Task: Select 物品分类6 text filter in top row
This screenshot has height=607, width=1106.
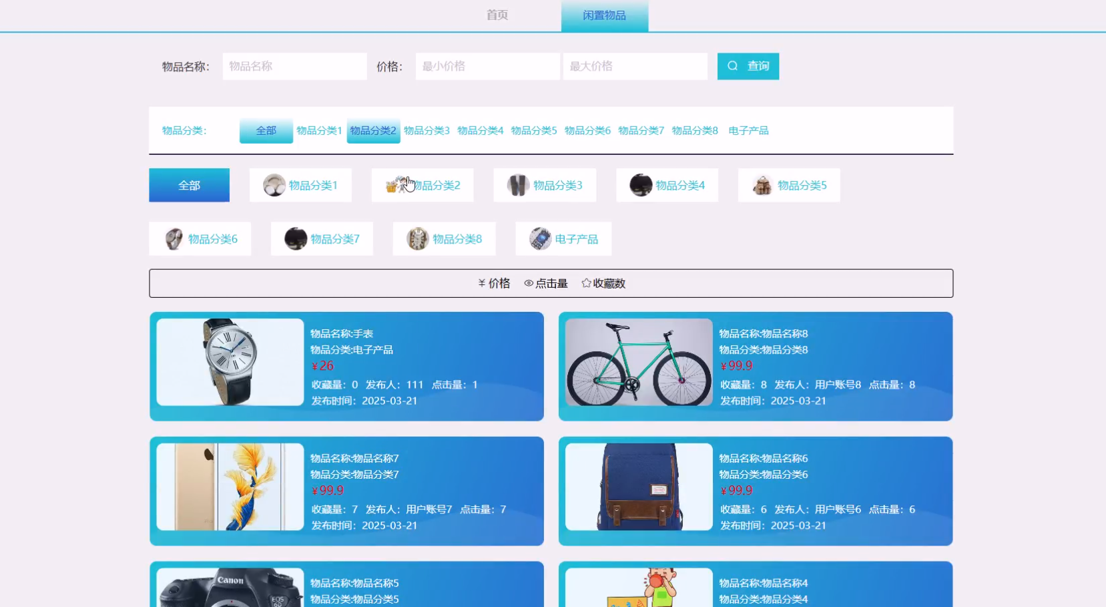Action: click(588, 131)
